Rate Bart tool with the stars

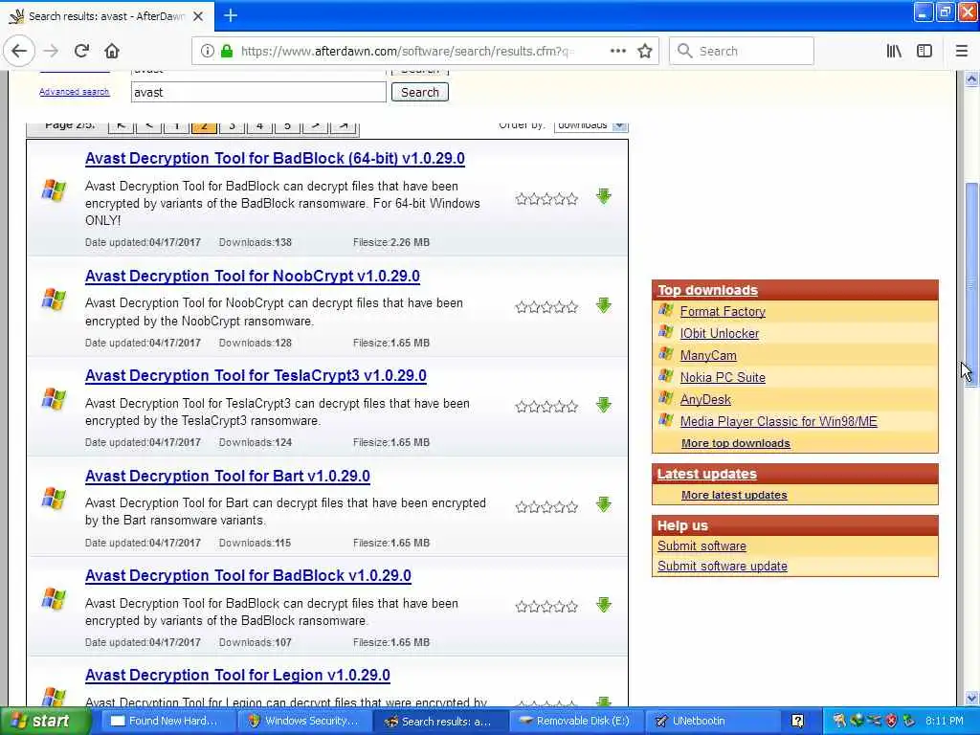tap(546, 507)
